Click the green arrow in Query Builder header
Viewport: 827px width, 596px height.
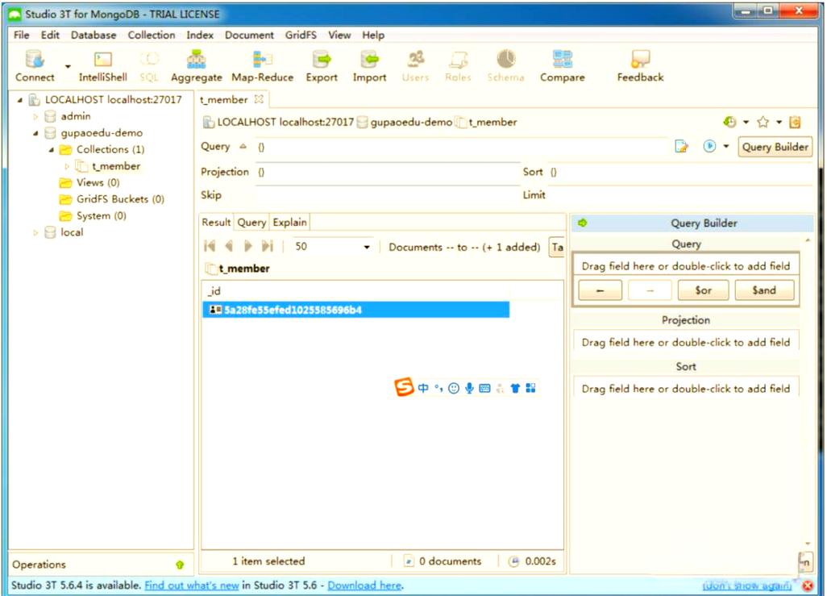click(582, 223)
